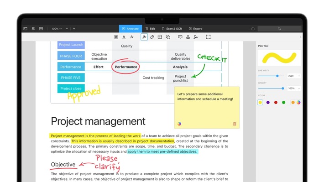Viewport: 324px width, 182px height.
Task: Click the 'Cost tracking' cell
Action: [x=153, y=78]
